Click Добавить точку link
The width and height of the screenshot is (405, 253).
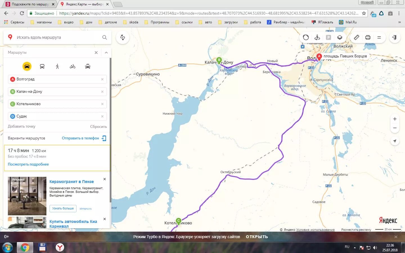pyautogui.click(x=22, y=126)
